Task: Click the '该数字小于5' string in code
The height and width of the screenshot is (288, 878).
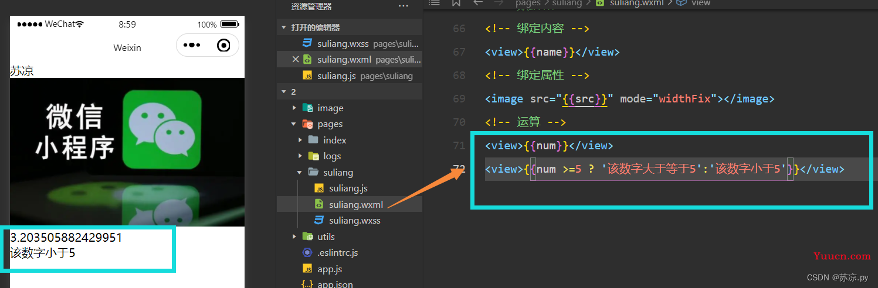Action: [x=747, y=169]
